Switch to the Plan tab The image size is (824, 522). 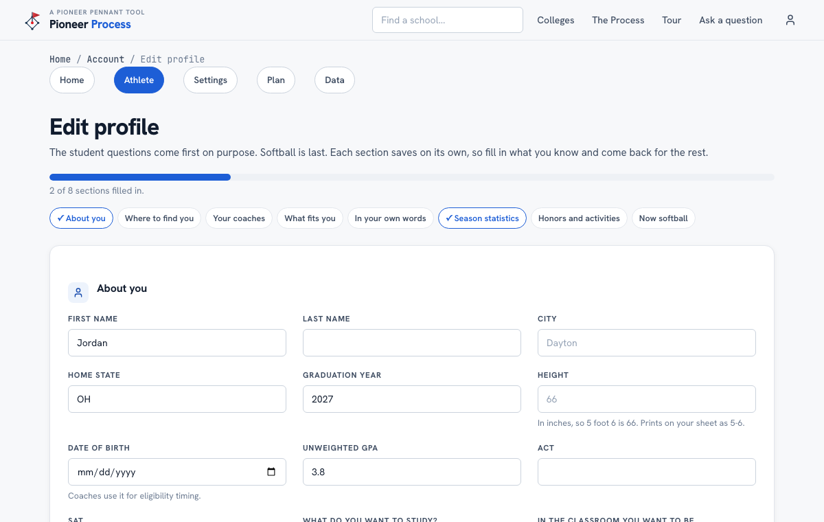(x=276, y=80)
